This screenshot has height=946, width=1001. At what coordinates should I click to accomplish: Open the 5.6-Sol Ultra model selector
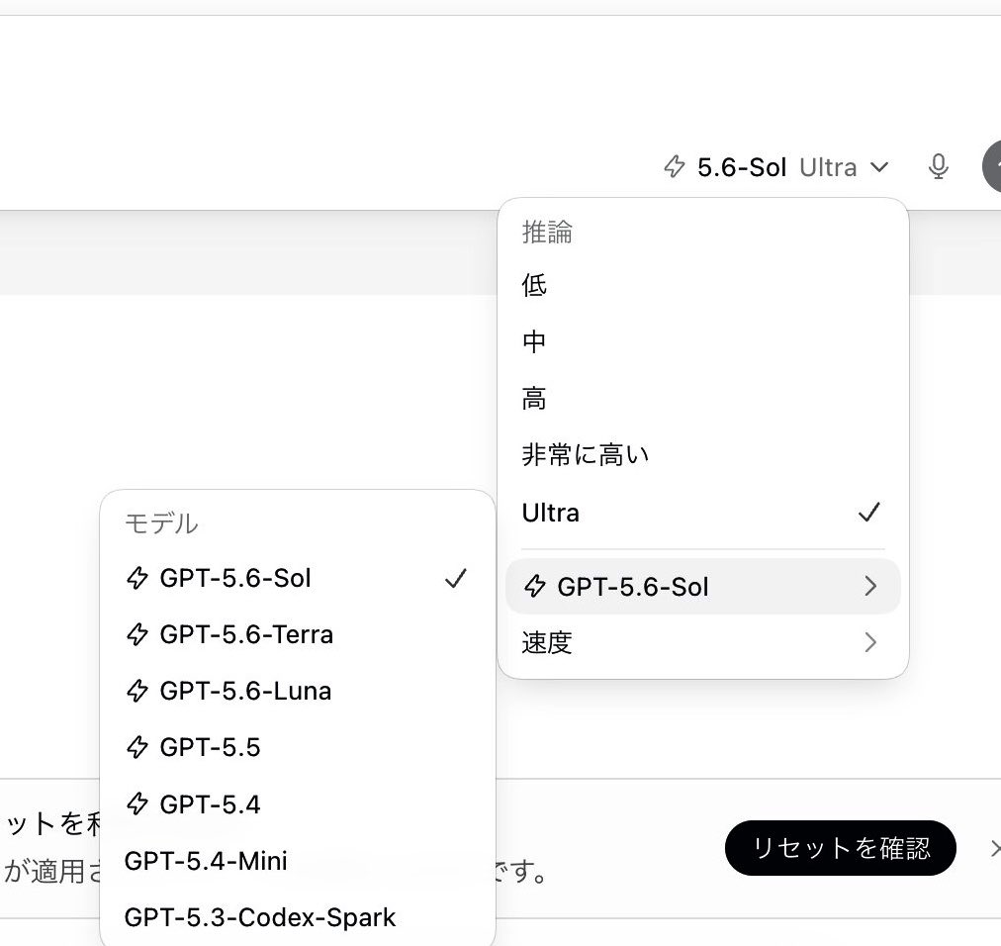coord(776,167)
